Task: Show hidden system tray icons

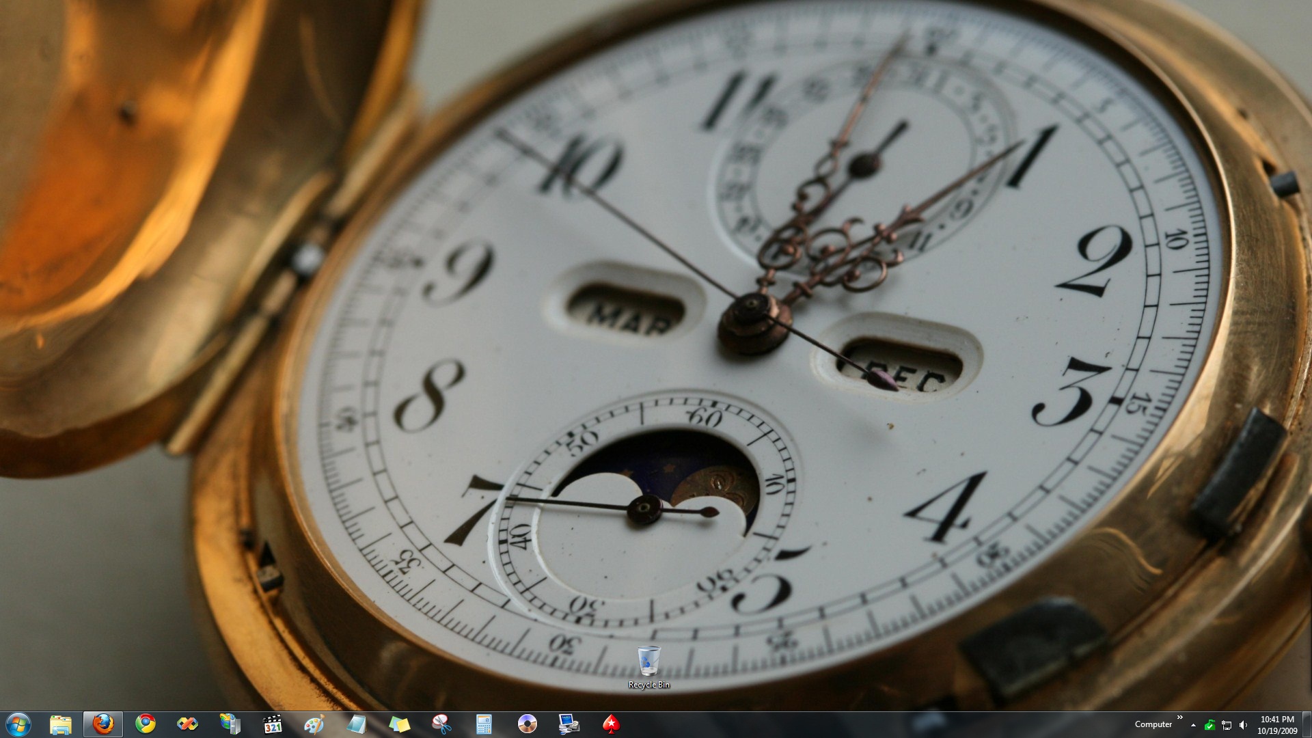Action: (x=1193, y=725)
